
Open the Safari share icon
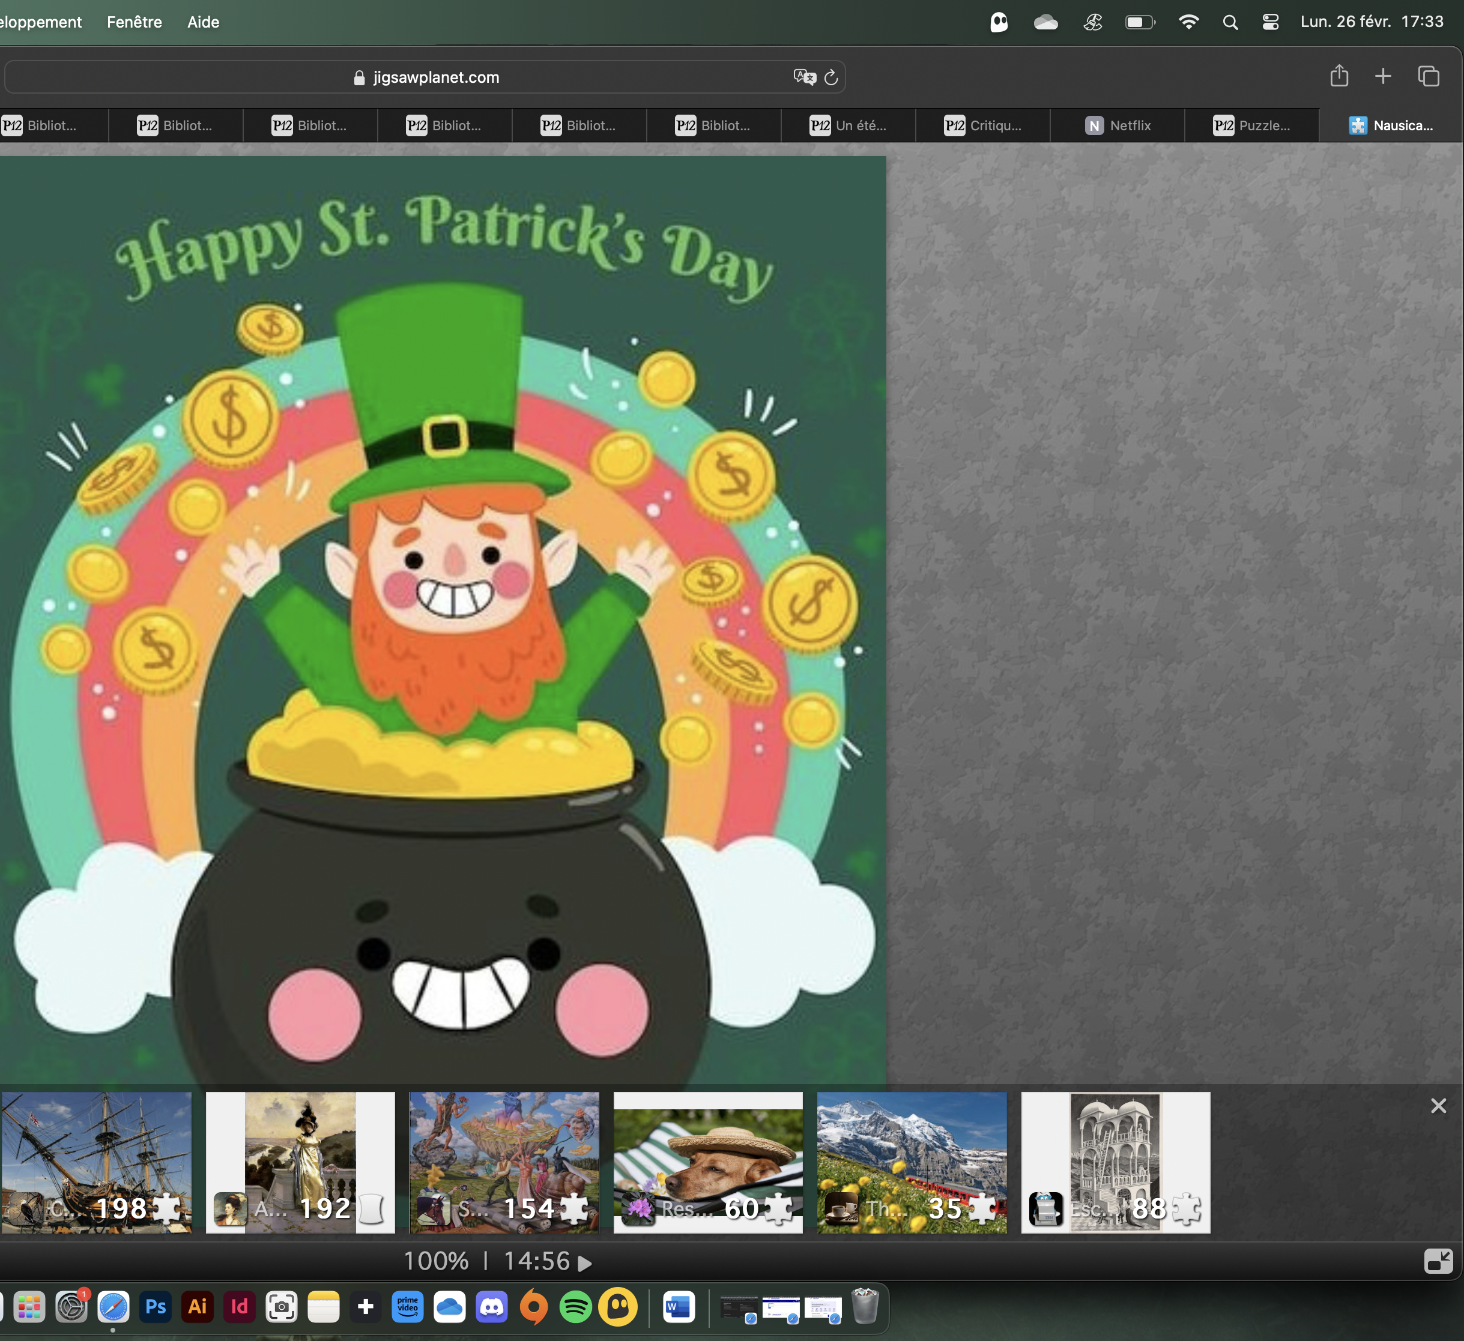[1339, 76]
